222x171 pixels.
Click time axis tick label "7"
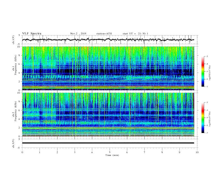click(144, 152)
